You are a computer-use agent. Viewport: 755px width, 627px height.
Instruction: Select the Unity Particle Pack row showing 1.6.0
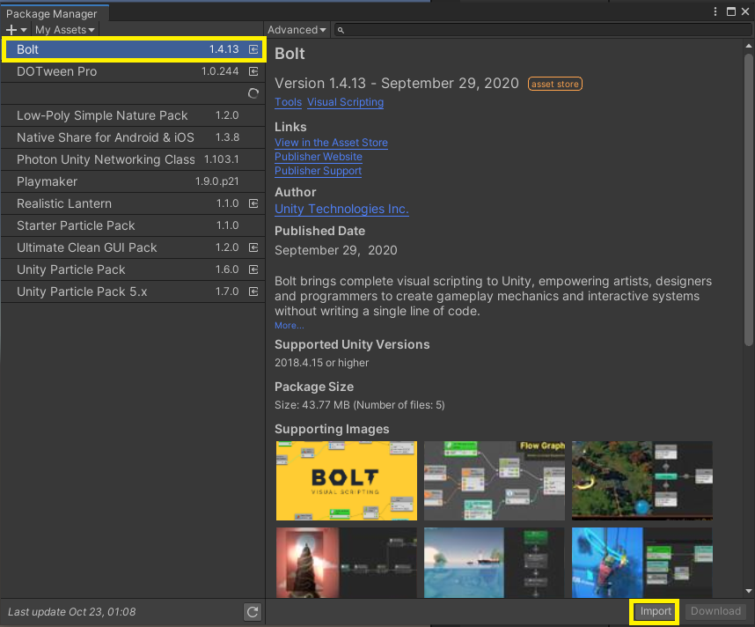[x=133, y=269]
